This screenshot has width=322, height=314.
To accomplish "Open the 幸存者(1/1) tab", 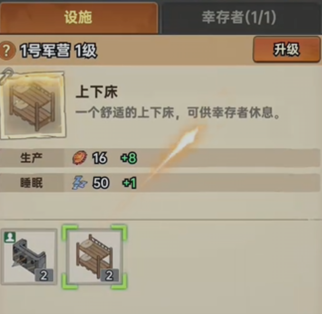I will coord(240,18).
